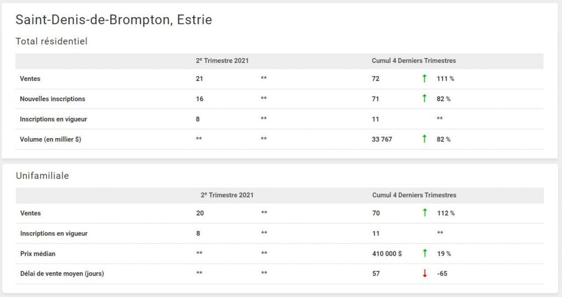The image size is (562, 297).
Task: Click Volume (en millier $) row label
Action: click(50, 139)
